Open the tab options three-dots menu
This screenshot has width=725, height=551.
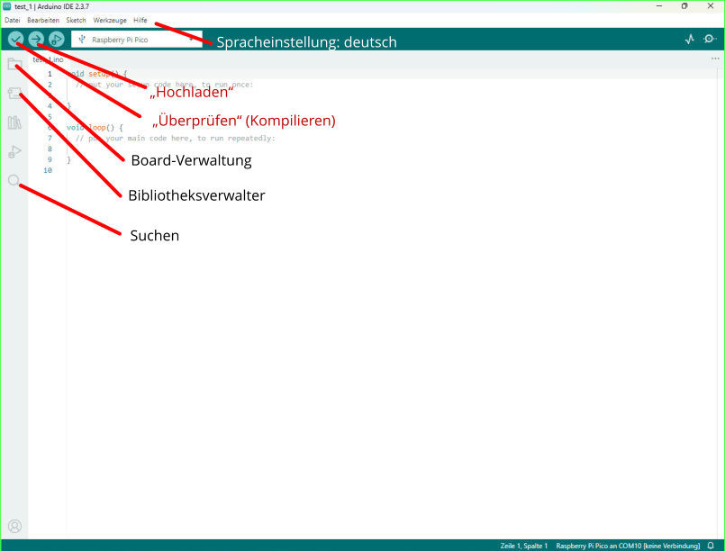click(715, 59)
